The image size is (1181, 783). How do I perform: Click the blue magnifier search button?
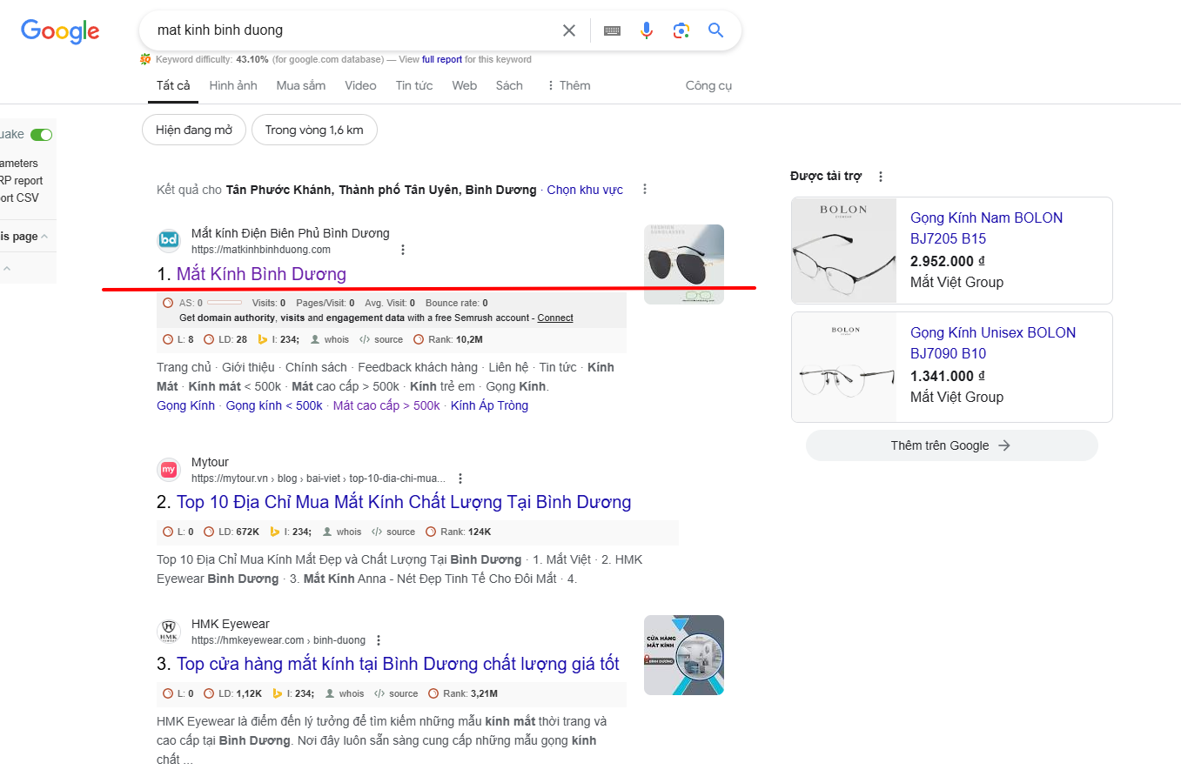[x=716, y=30]
